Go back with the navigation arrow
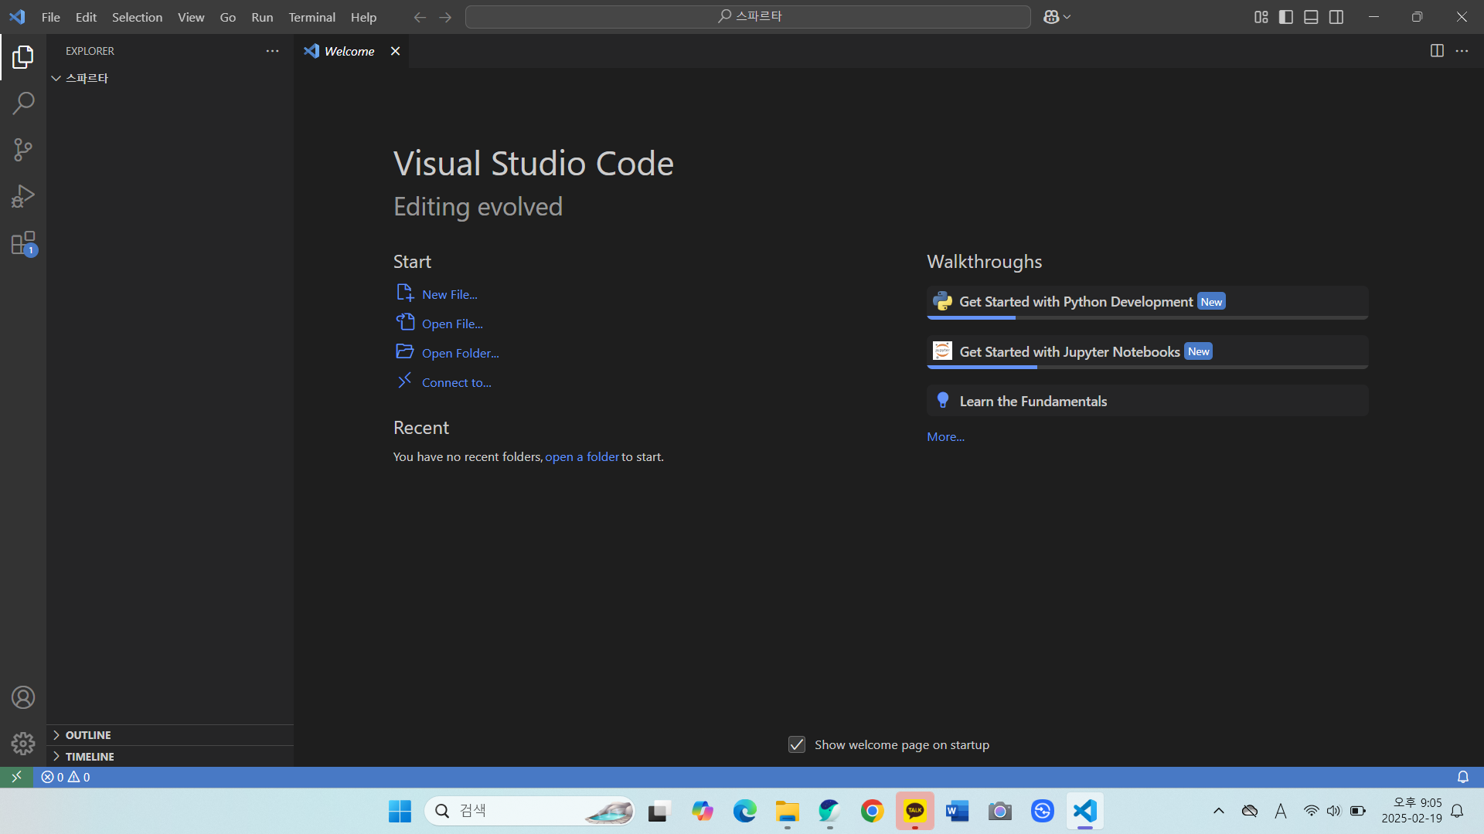This screenshot has height=834, width=1484. (420, 17)
